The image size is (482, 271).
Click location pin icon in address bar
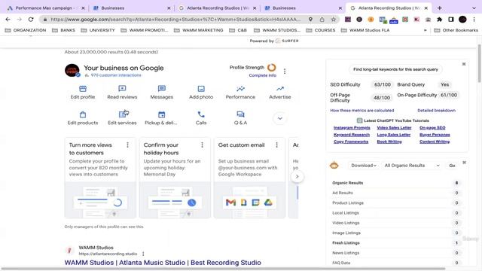click(310, 20)
